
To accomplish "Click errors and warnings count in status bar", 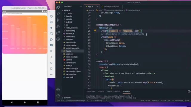I will click(x=61, y=100).
